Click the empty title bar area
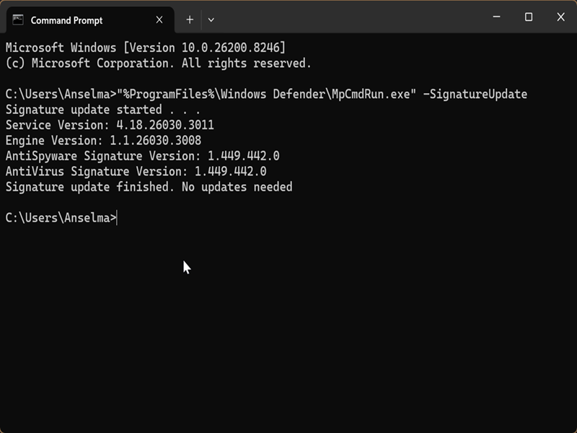This screenshot has width=577, height=433. pos(350,17)
